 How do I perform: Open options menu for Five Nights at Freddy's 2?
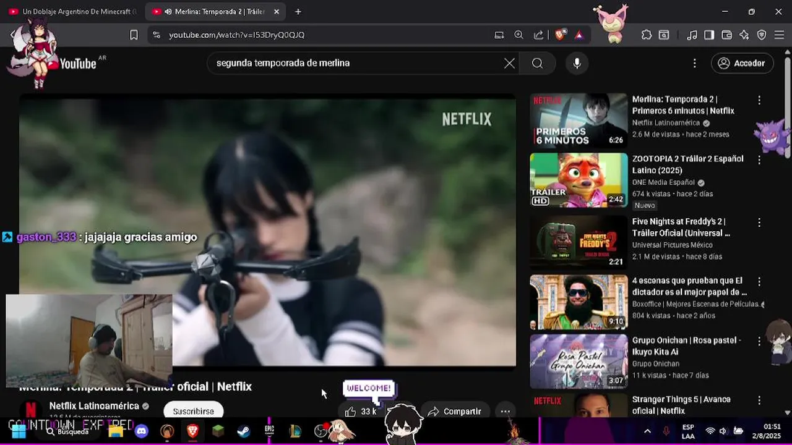[759, 222]
